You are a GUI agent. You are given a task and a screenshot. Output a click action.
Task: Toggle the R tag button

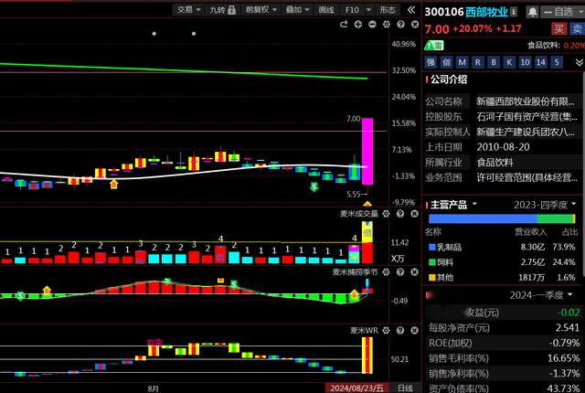click(x=477, y=62)
